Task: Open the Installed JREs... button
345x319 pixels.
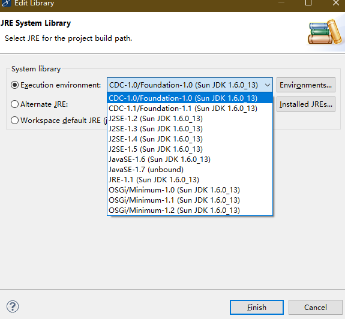Action: pyautogui.click(x=306, y=104)
